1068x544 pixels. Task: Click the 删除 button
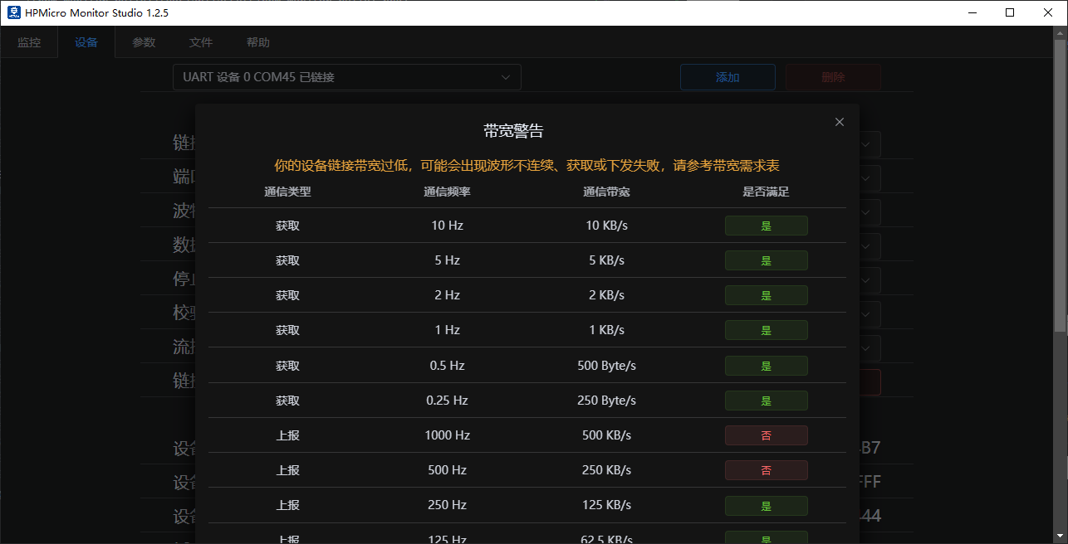point(833,77)
